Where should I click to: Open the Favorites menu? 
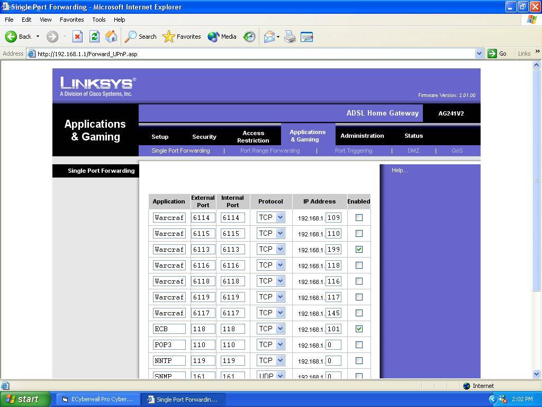point(72,20)
